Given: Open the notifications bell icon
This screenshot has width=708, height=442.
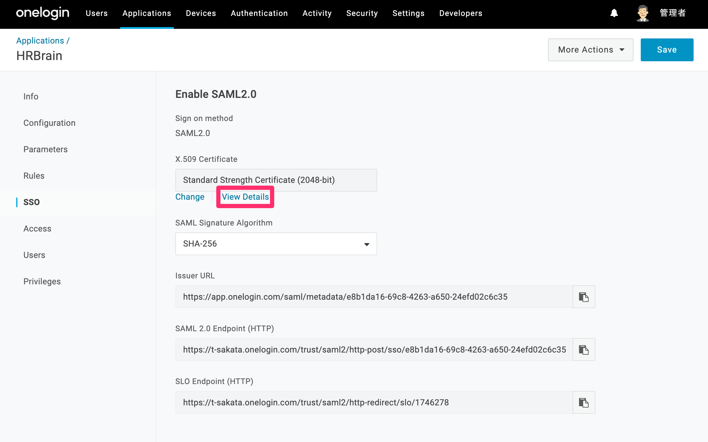Looking at the screenshot, I should (614, 13).
